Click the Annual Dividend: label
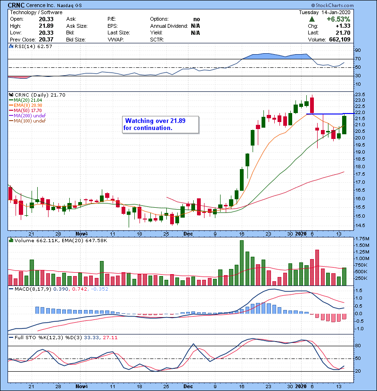This screenshot has width=377, height=391. 169,26
